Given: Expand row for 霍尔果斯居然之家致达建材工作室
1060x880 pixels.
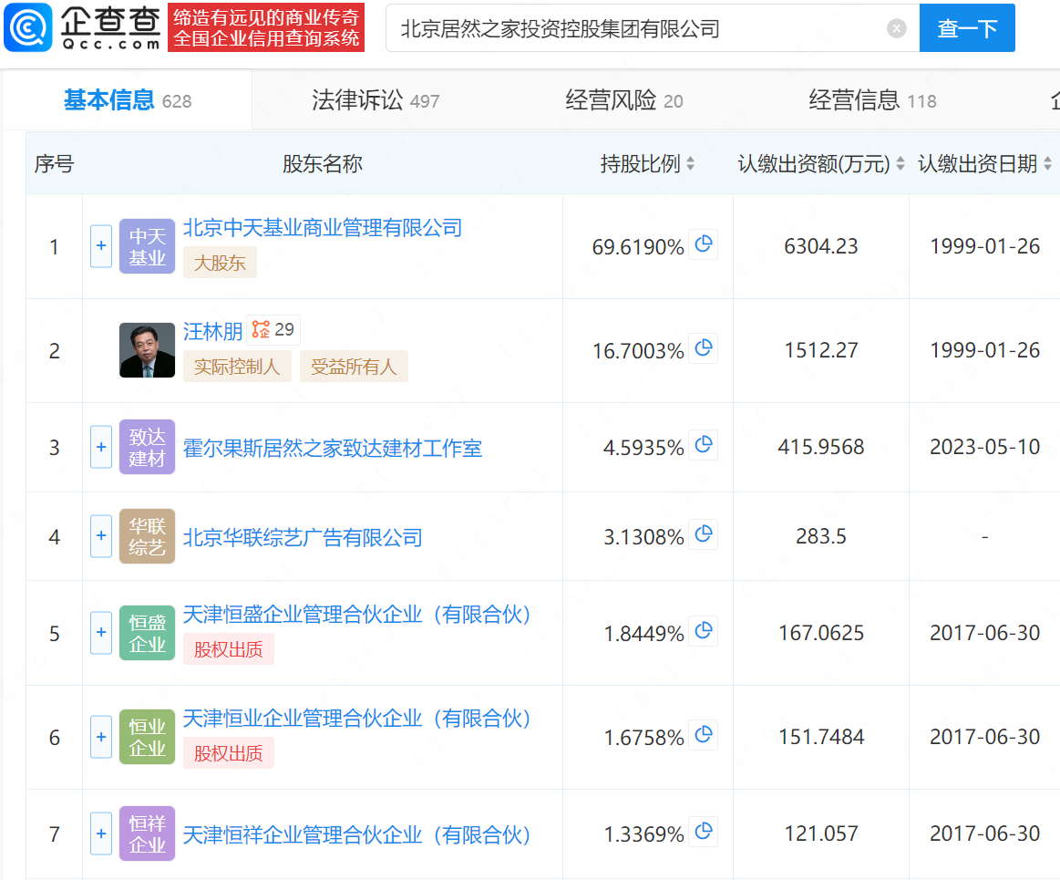Looking at the screenshot, I should [101, 447].
